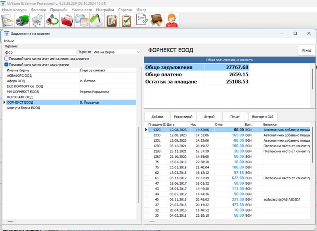317x231 pixels.
Task: Open the support agent headset icon
Action: (x=172, y=20)
